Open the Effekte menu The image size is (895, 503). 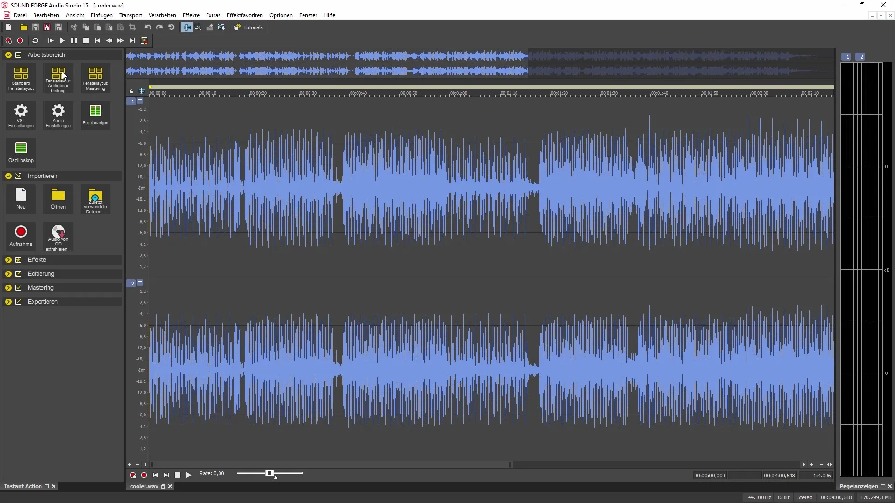click(x=191, y=15)
